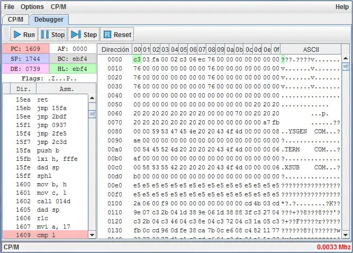
Task: Click the memory view scrollbar thumb
Action: coord(346,67)
